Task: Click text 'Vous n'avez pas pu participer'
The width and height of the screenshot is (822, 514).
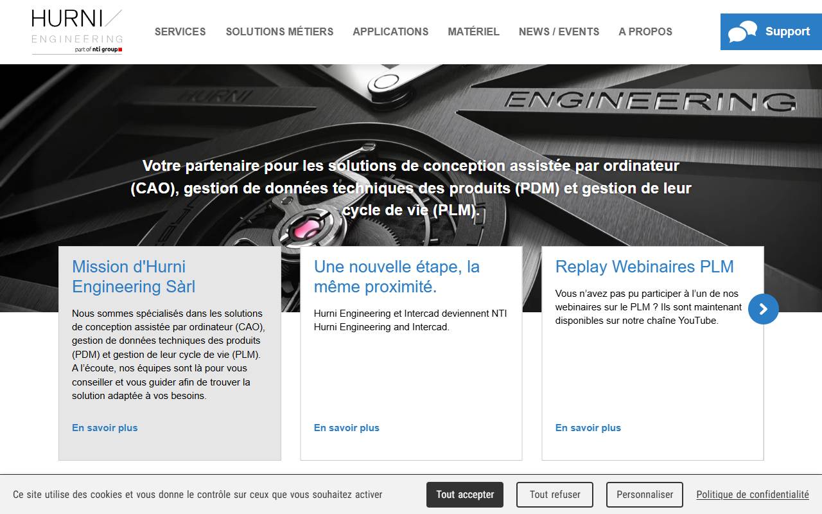Action: click(x=649, y=307)
